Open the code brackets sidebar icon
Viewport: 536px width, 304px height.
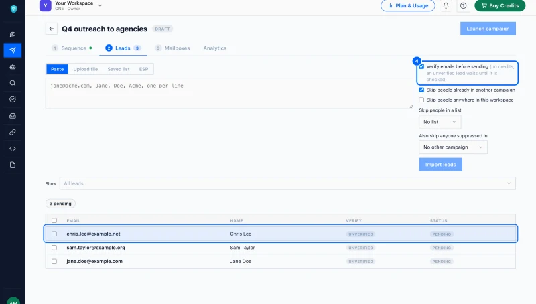tap(13, 149)
